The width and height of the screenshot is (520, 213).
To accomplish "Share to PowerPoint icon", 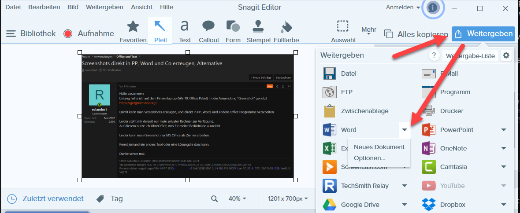I will (428, 130).
